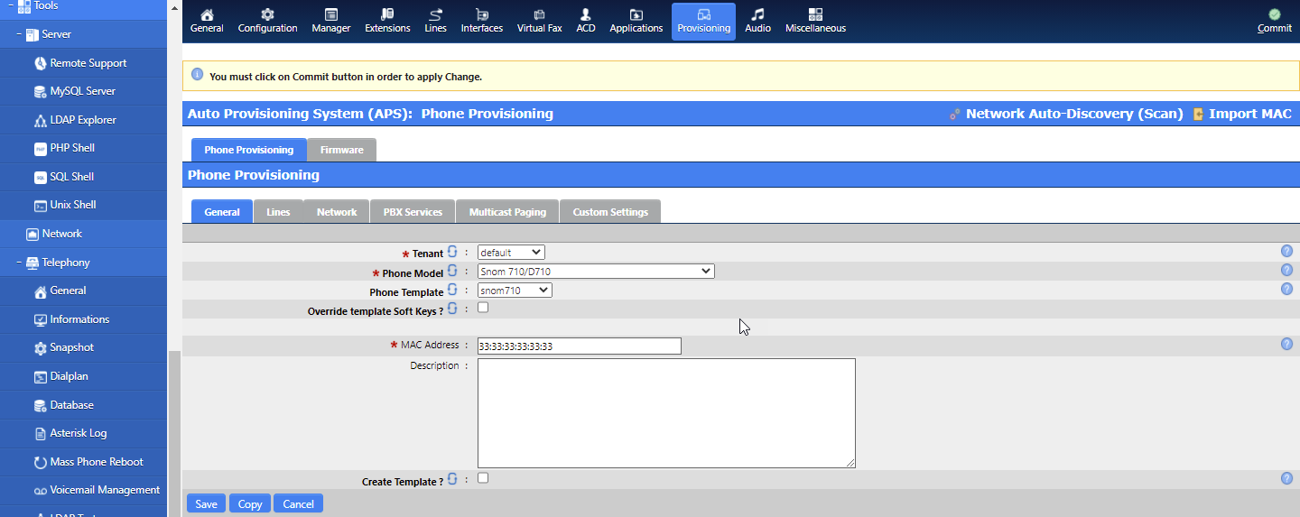Toggle the Create Template checkbox
The image size is (1300, 517).
point(483,478)
